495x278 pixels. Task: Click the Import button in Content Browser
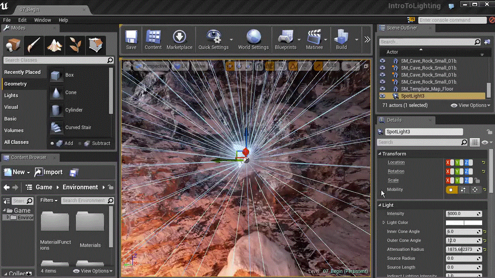48,172
